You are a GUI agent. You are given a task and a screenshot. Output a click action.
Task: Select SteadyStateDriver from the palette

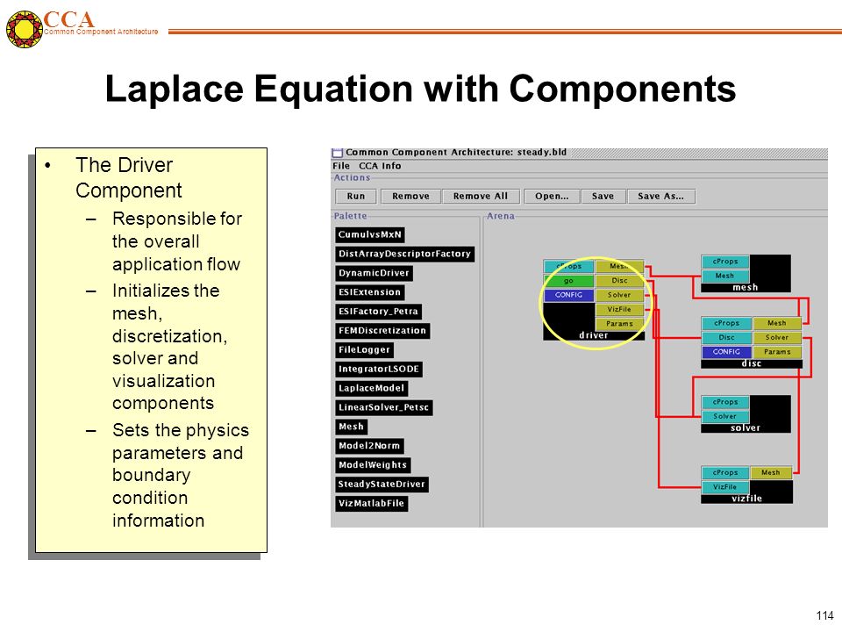pyautogui.click(x=382, y=485)
